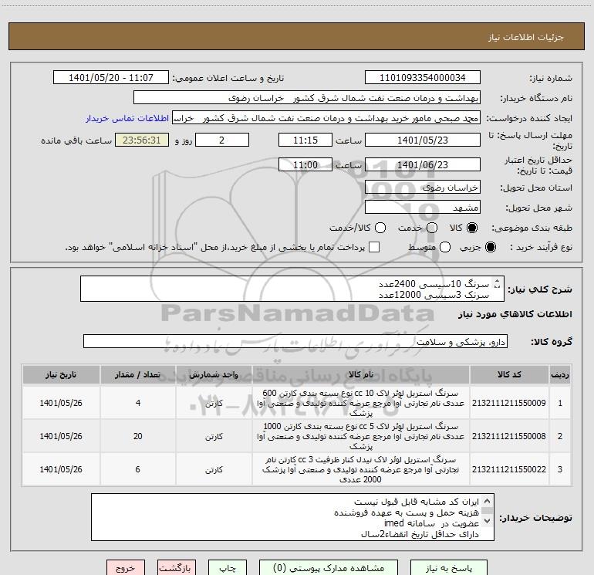Click the 5 cc syringe item name
The height and width of the screenshot is (575, 594).
click(x=361, y=436)
